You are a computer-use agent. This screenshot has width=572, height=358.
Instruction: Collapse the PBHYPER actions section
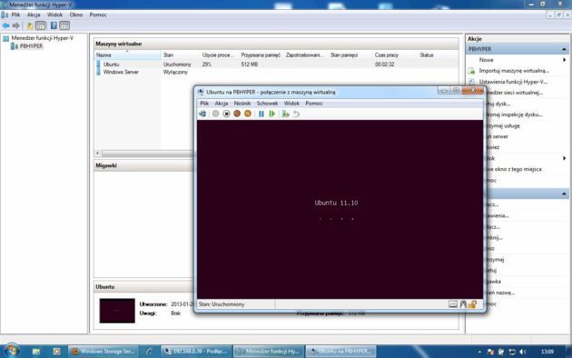pos(564,49)
